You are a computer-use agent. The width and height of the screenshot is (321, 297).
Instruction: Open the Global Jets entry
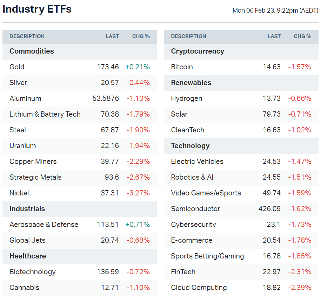(27, 240)
